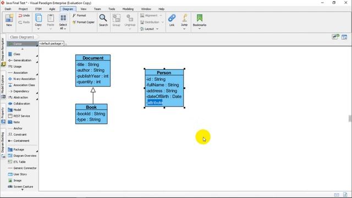Expand the Bookmarks dropdown arrow
The image size is (352, 198).
[x=199, y=29]
